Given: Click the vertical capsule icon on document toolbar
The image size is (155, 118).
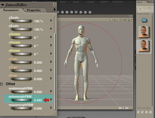Looking at the screenshot, I should (129, 20).
